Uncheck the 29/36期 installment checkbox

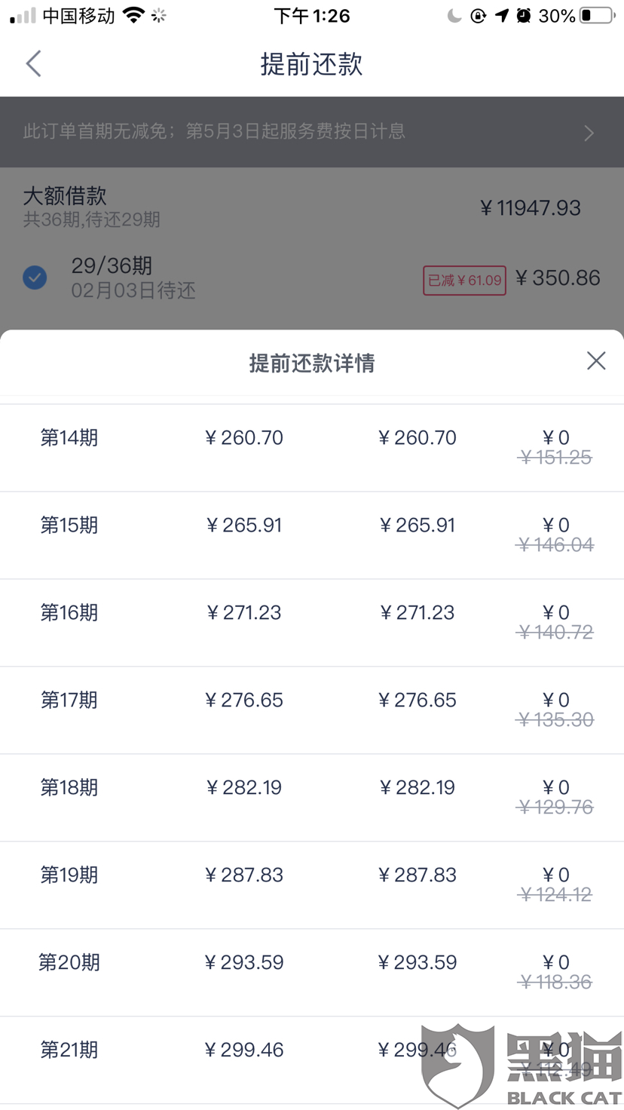coord(35,277)
